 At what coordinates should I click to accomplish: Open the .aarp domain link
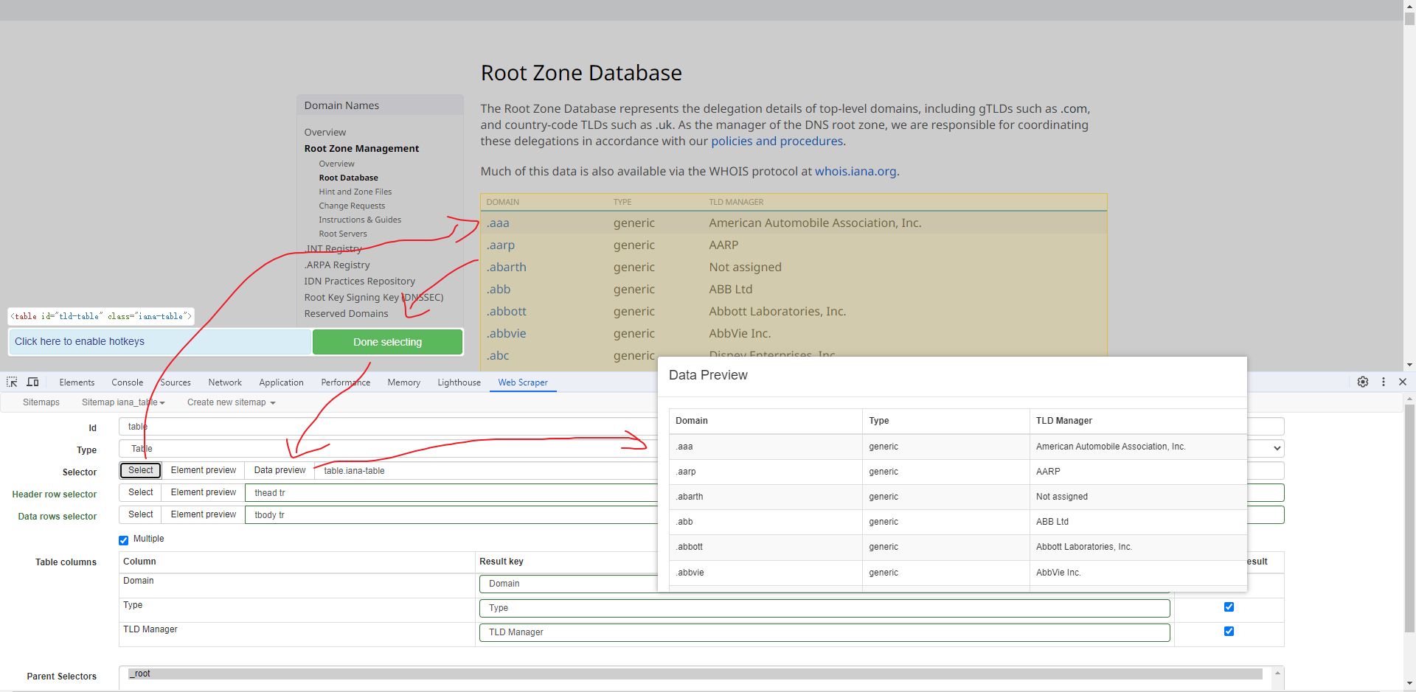click(501, 245)
